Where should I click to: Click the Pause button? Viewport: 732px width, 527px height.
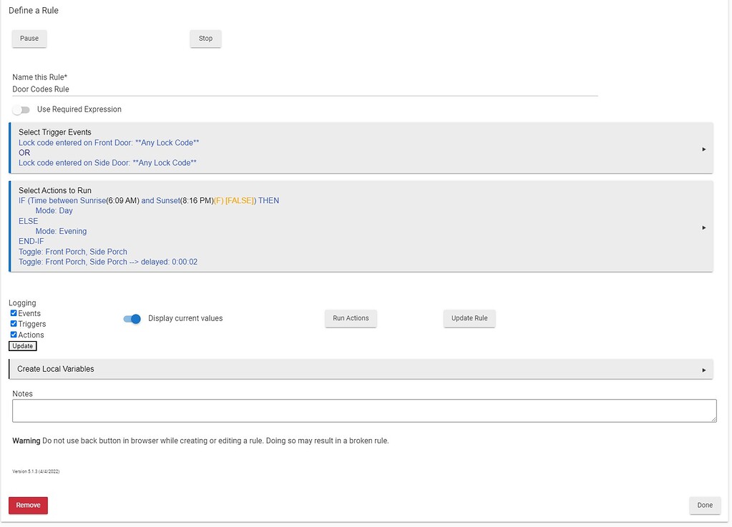click(x=29, y=39)
